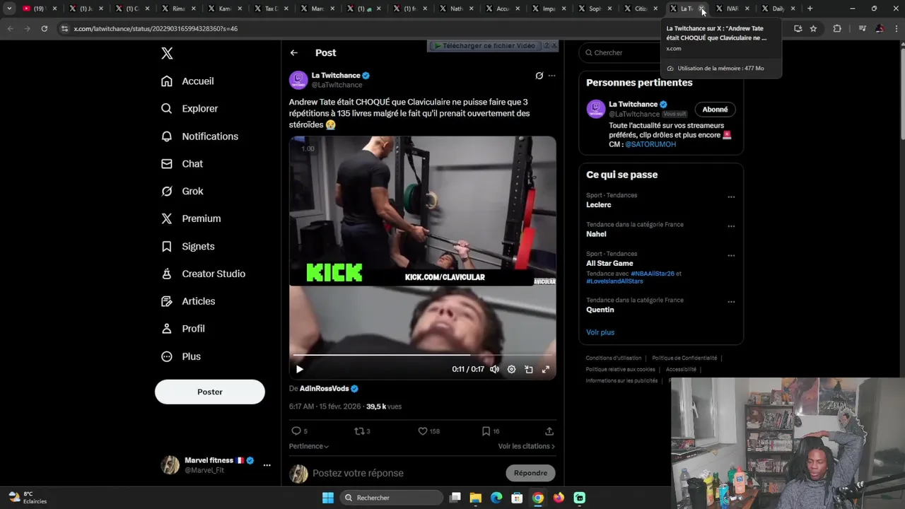
Task: Open Chrome extensions puzzle icon
Action: tap(837, 28)
